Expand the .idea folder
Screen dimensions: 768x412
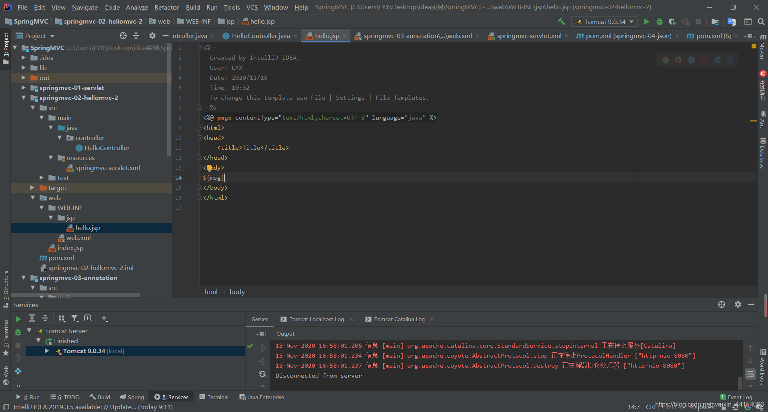point(24,58)
